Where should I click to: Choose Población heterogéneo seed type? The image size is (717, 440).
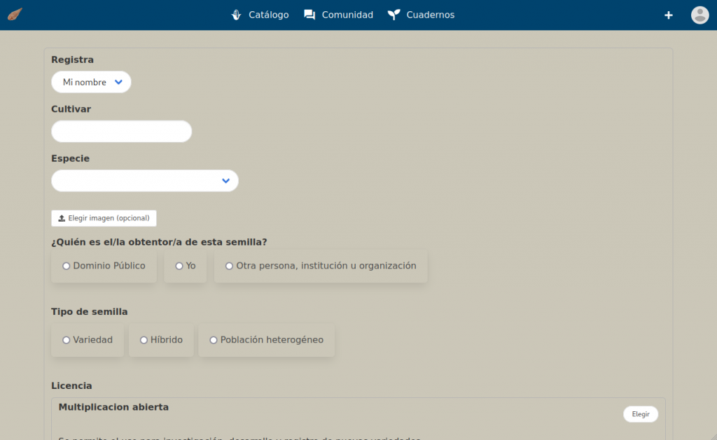[x=214, y=340]
